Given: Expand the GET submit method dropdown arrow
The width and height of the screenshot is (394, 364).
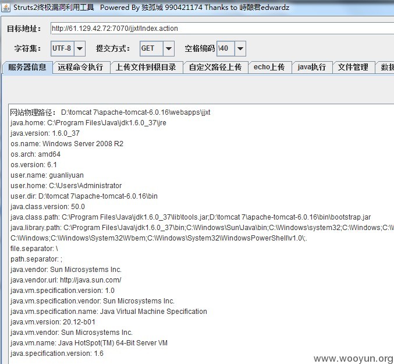Looking at the screenshot, I should [169, 48].
